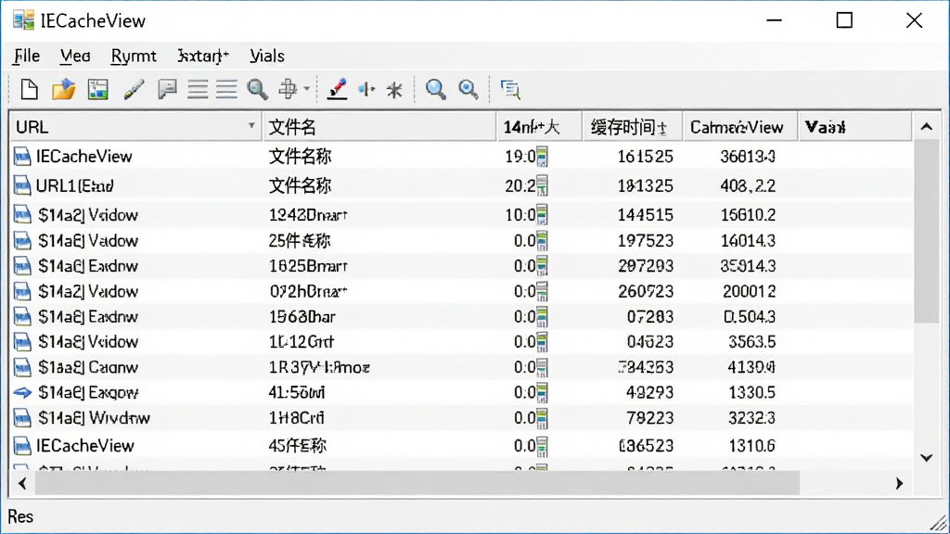Open the File menu

(x=27, y=56)
